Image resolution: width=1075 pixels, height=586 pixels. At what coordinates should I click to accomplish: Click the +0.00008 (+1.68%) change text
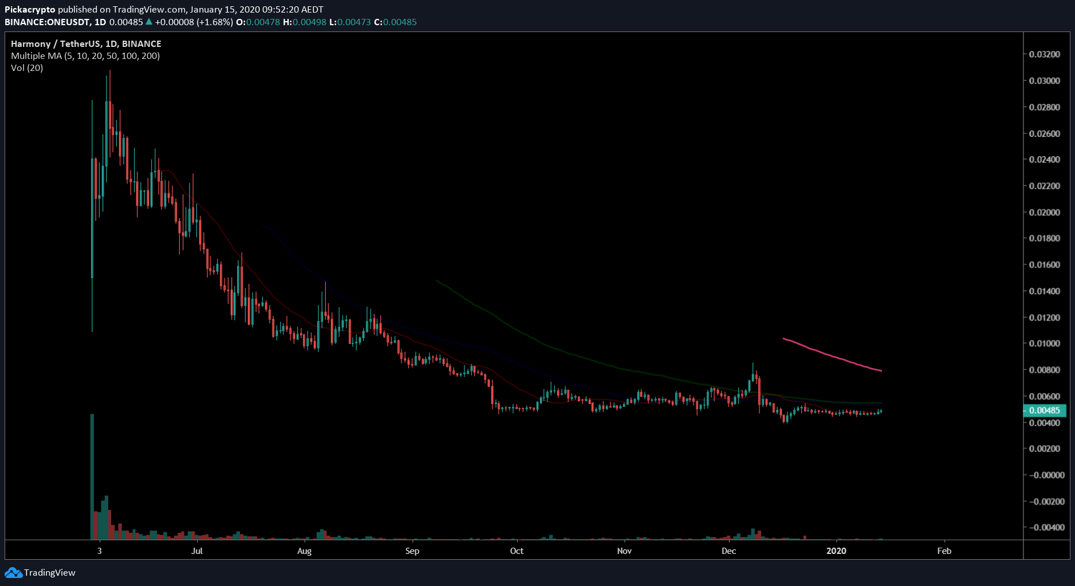point(194,22)
